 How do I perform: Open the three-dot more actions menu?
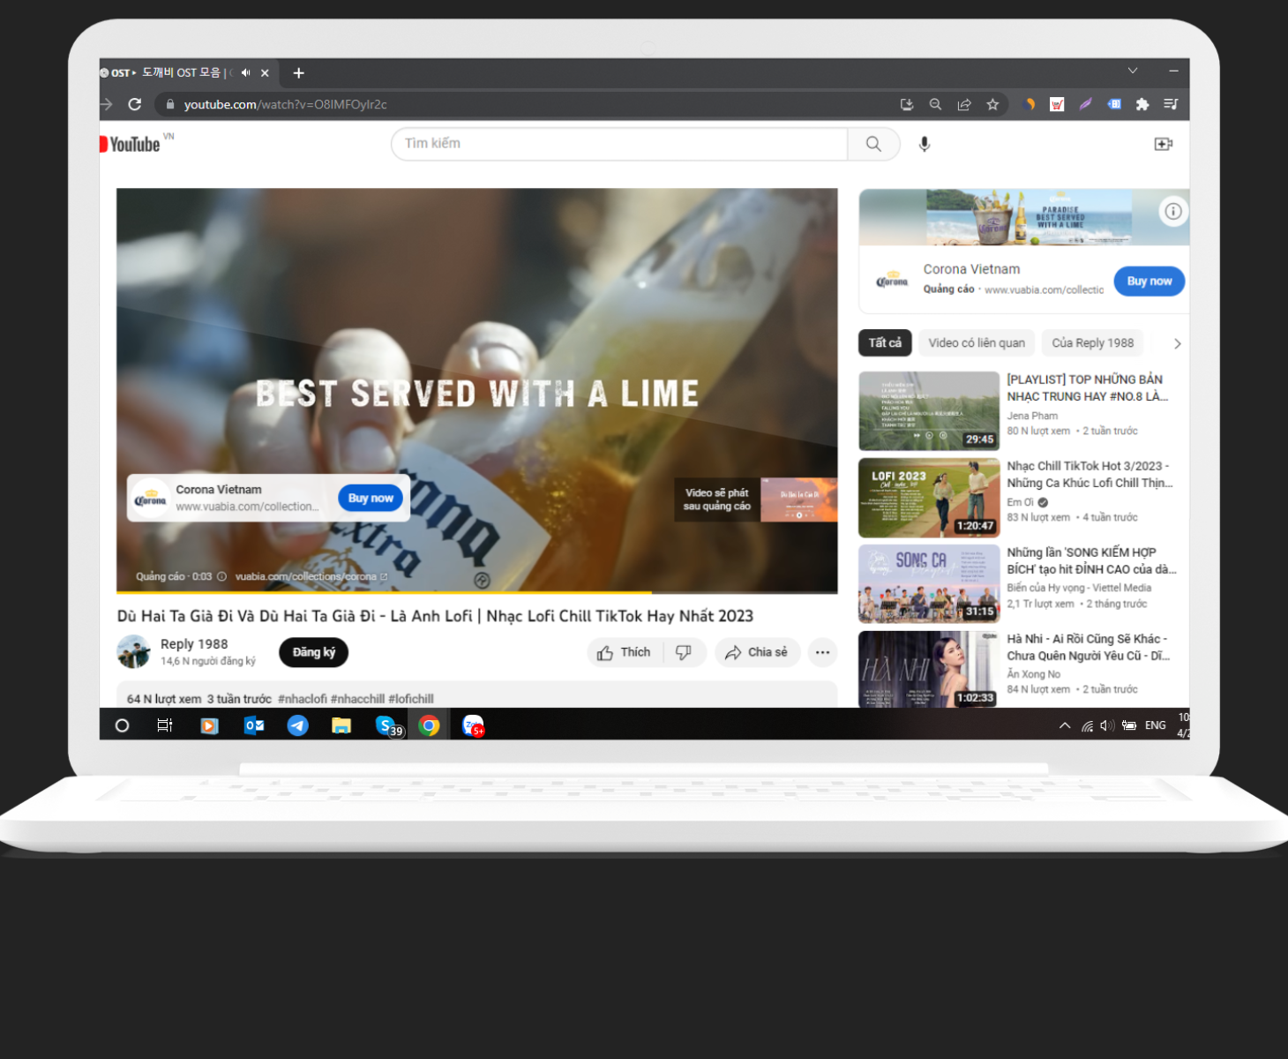822,652
